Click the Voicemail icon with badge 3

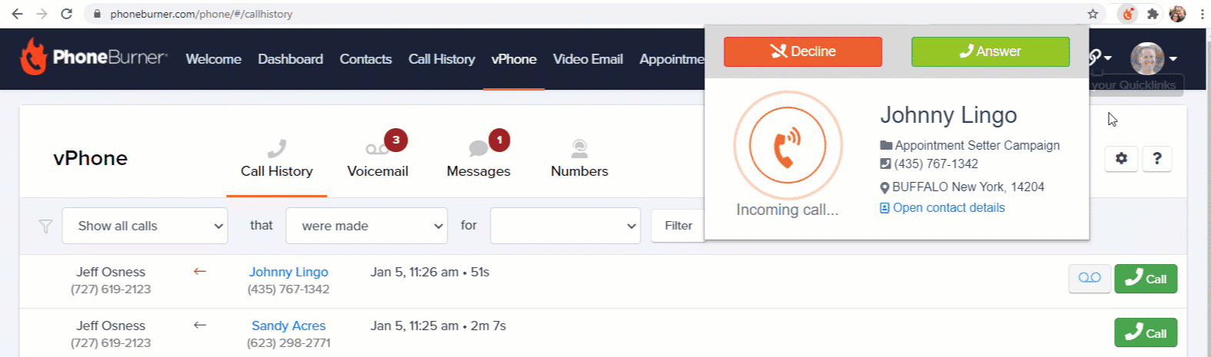point(377,149)
